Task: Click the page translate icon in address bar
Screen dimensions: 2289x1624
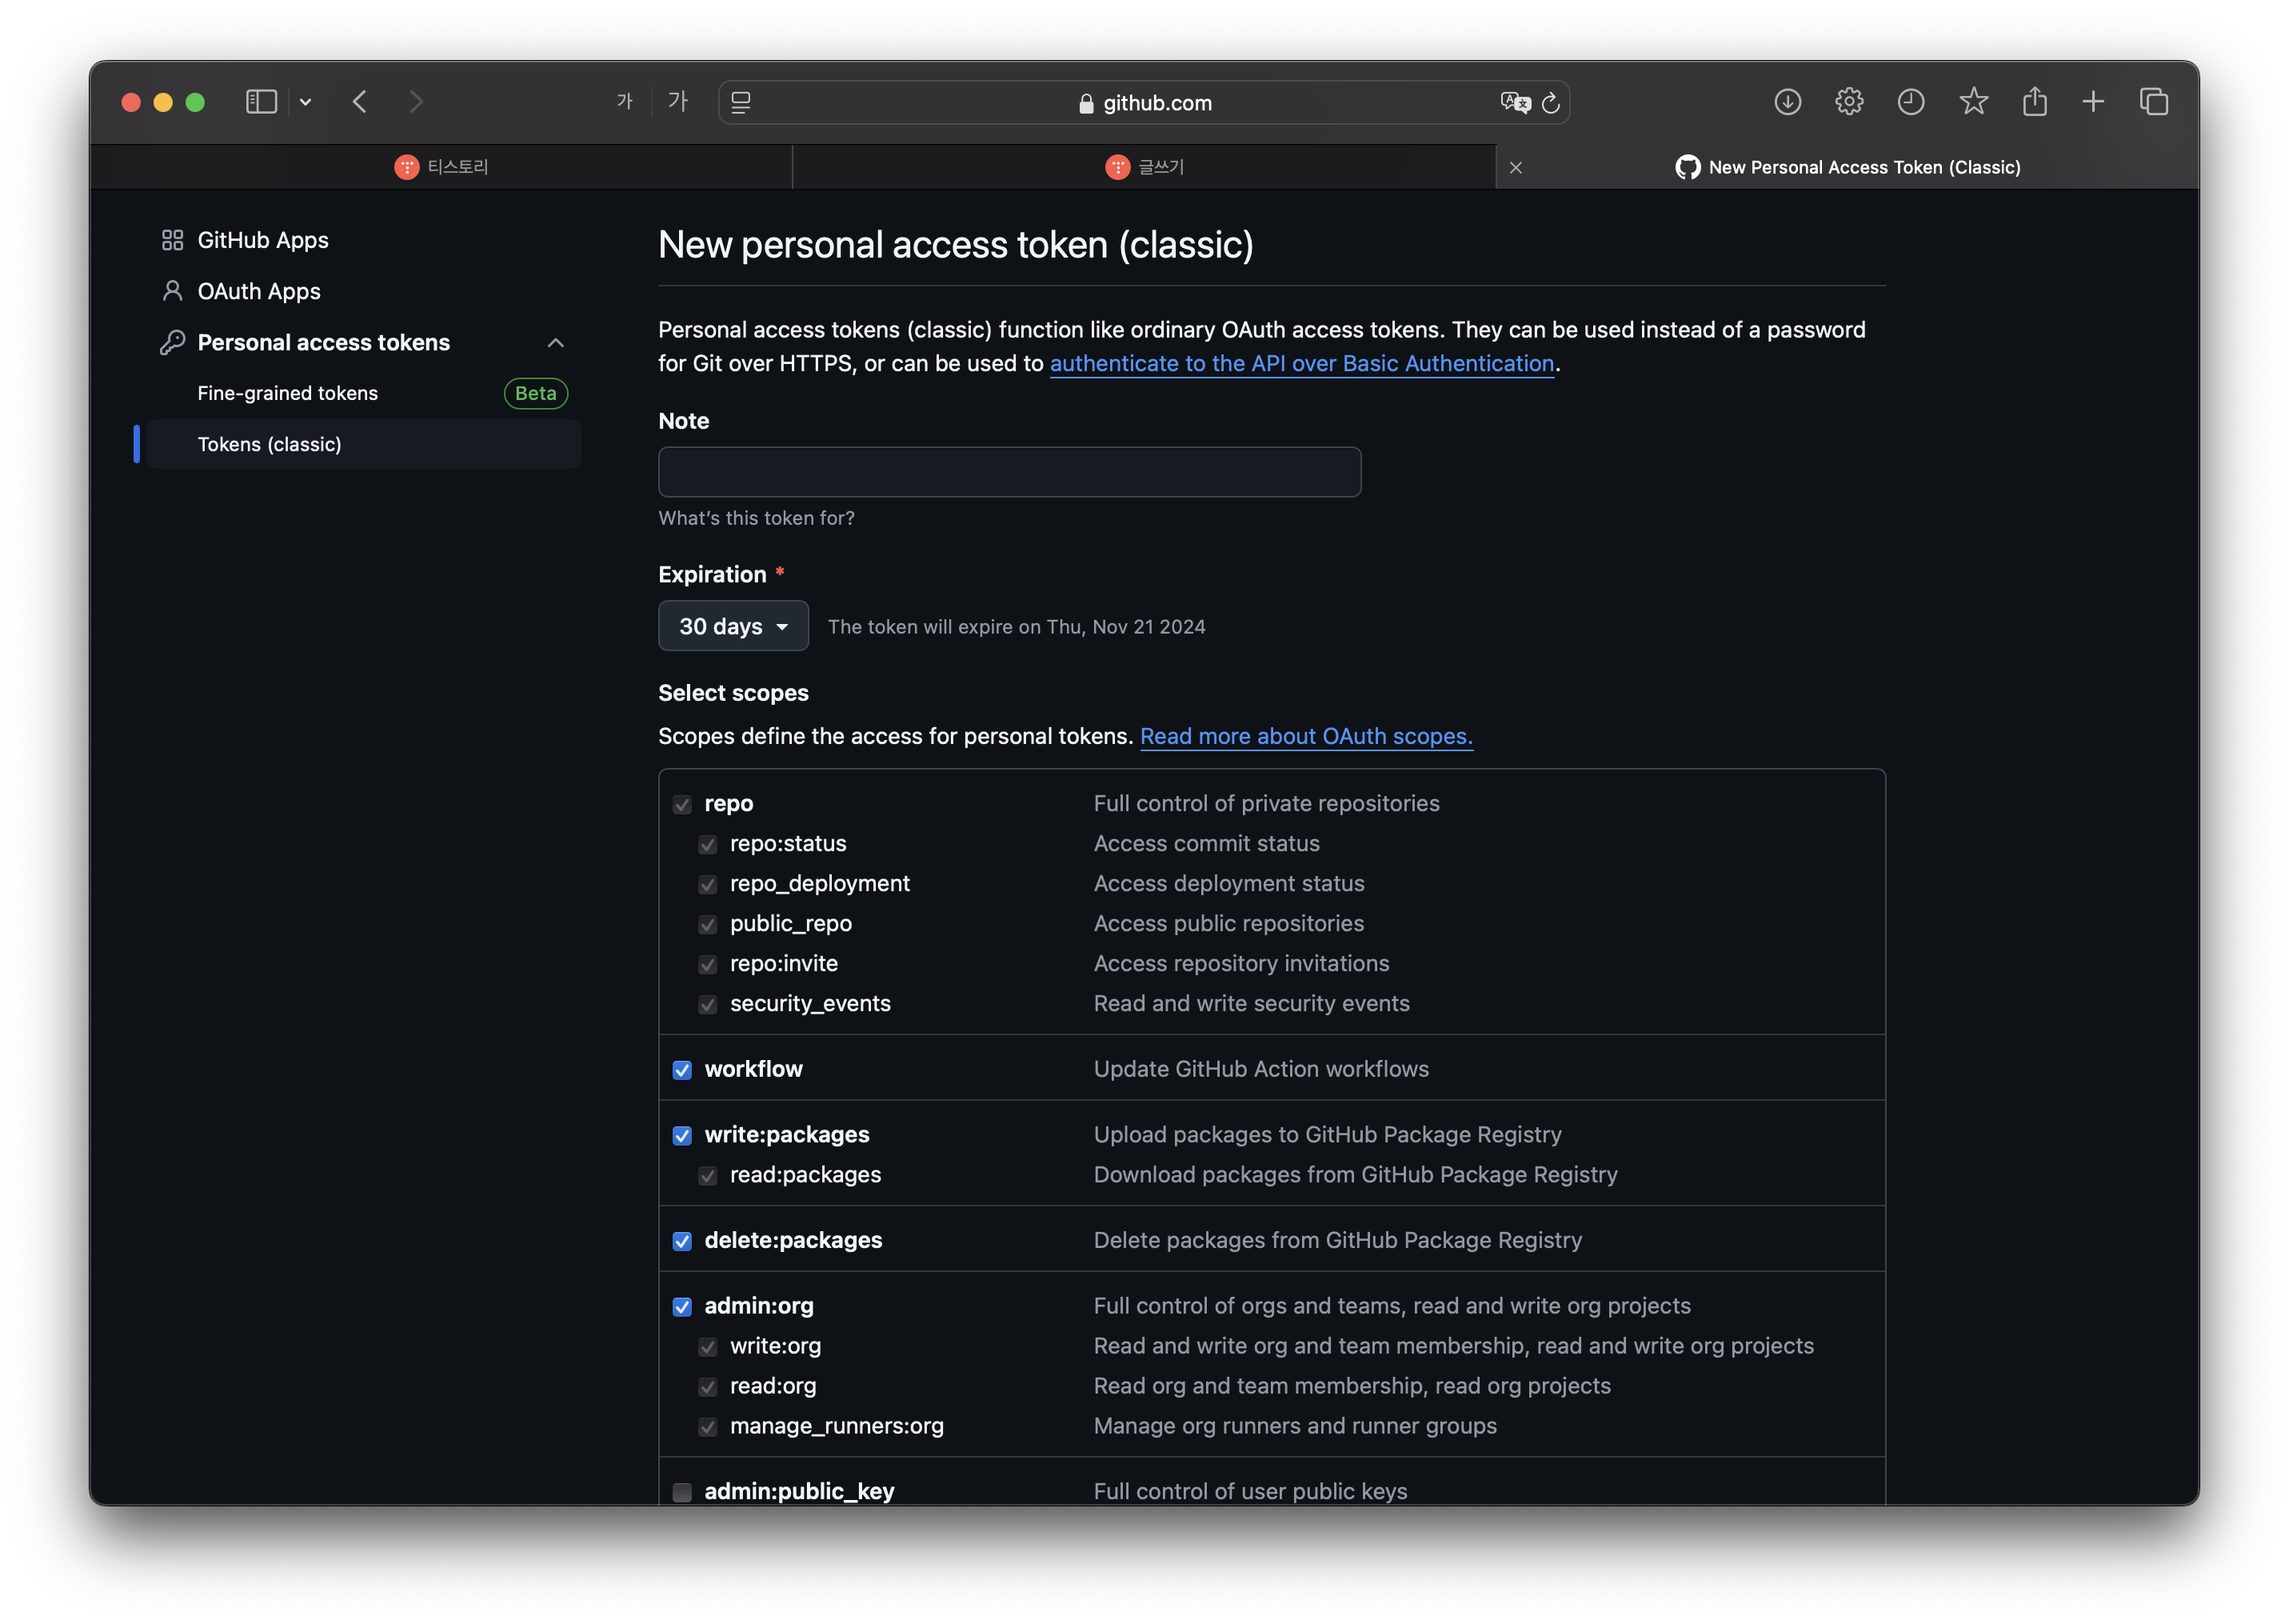Action: [1514, 102]
